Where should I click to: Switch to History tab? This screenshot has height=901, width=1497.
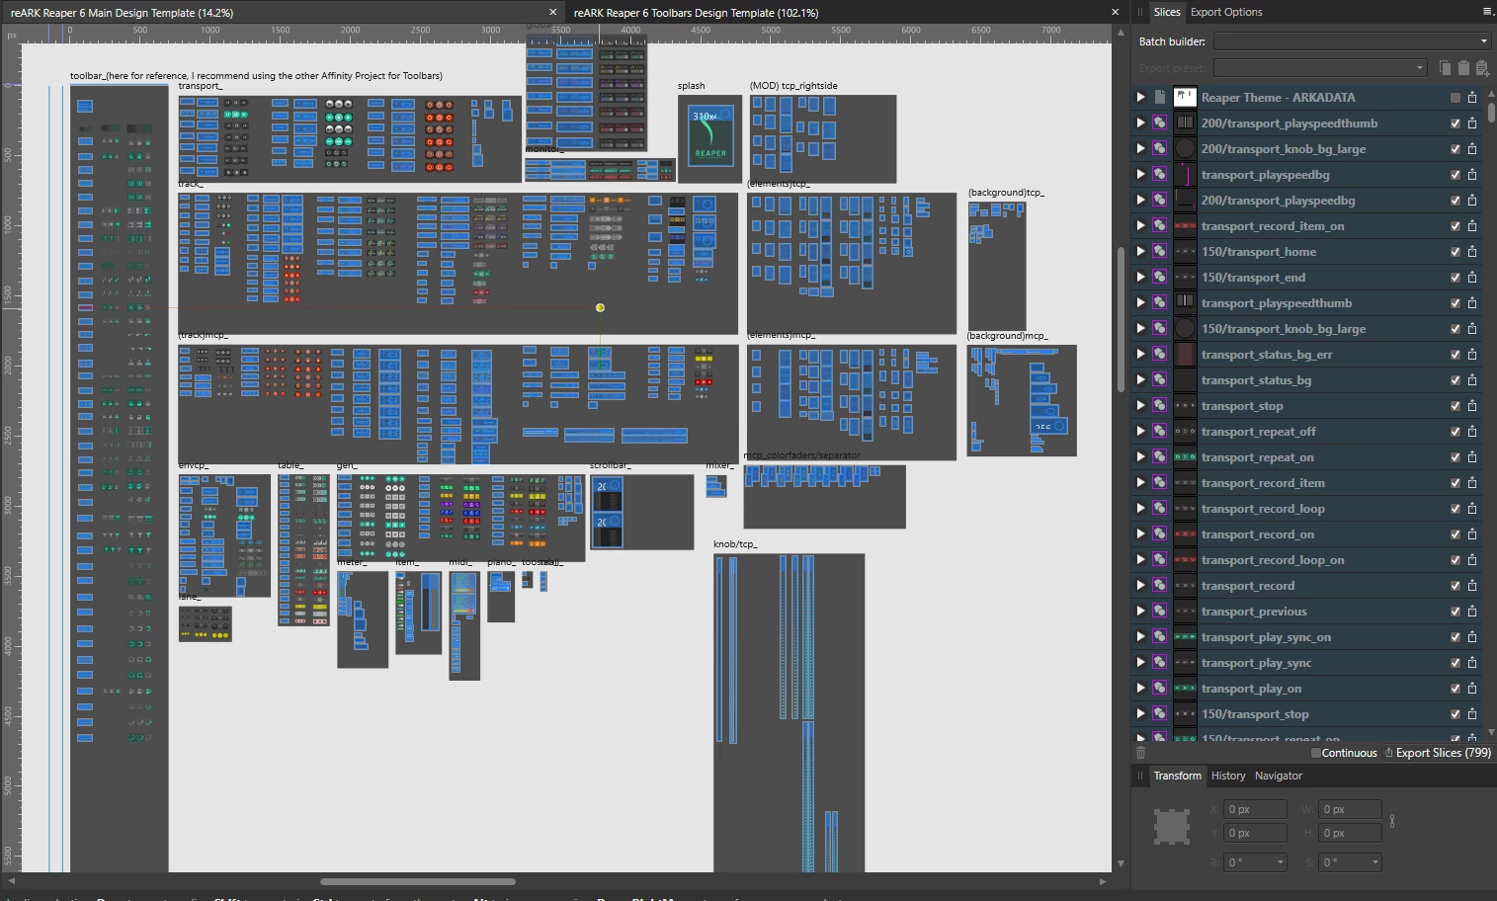[x=1228, y=776]
